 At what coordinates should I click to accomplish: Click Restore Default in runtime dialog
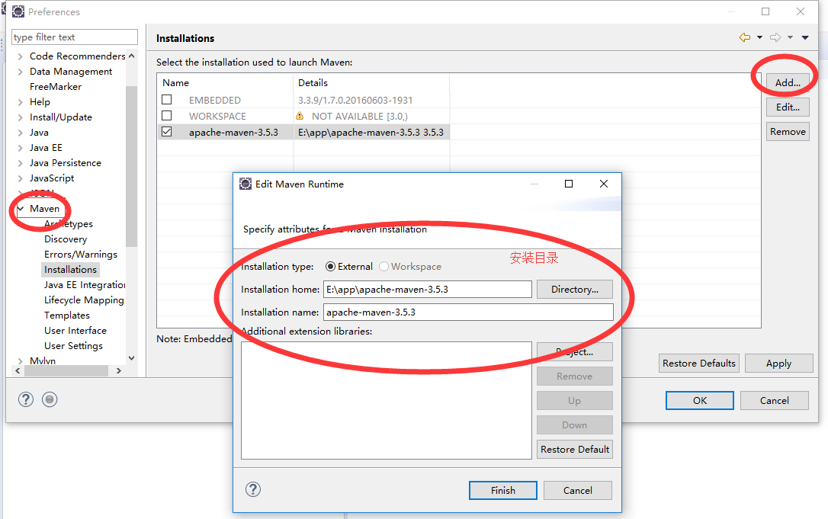click(575, 450)
